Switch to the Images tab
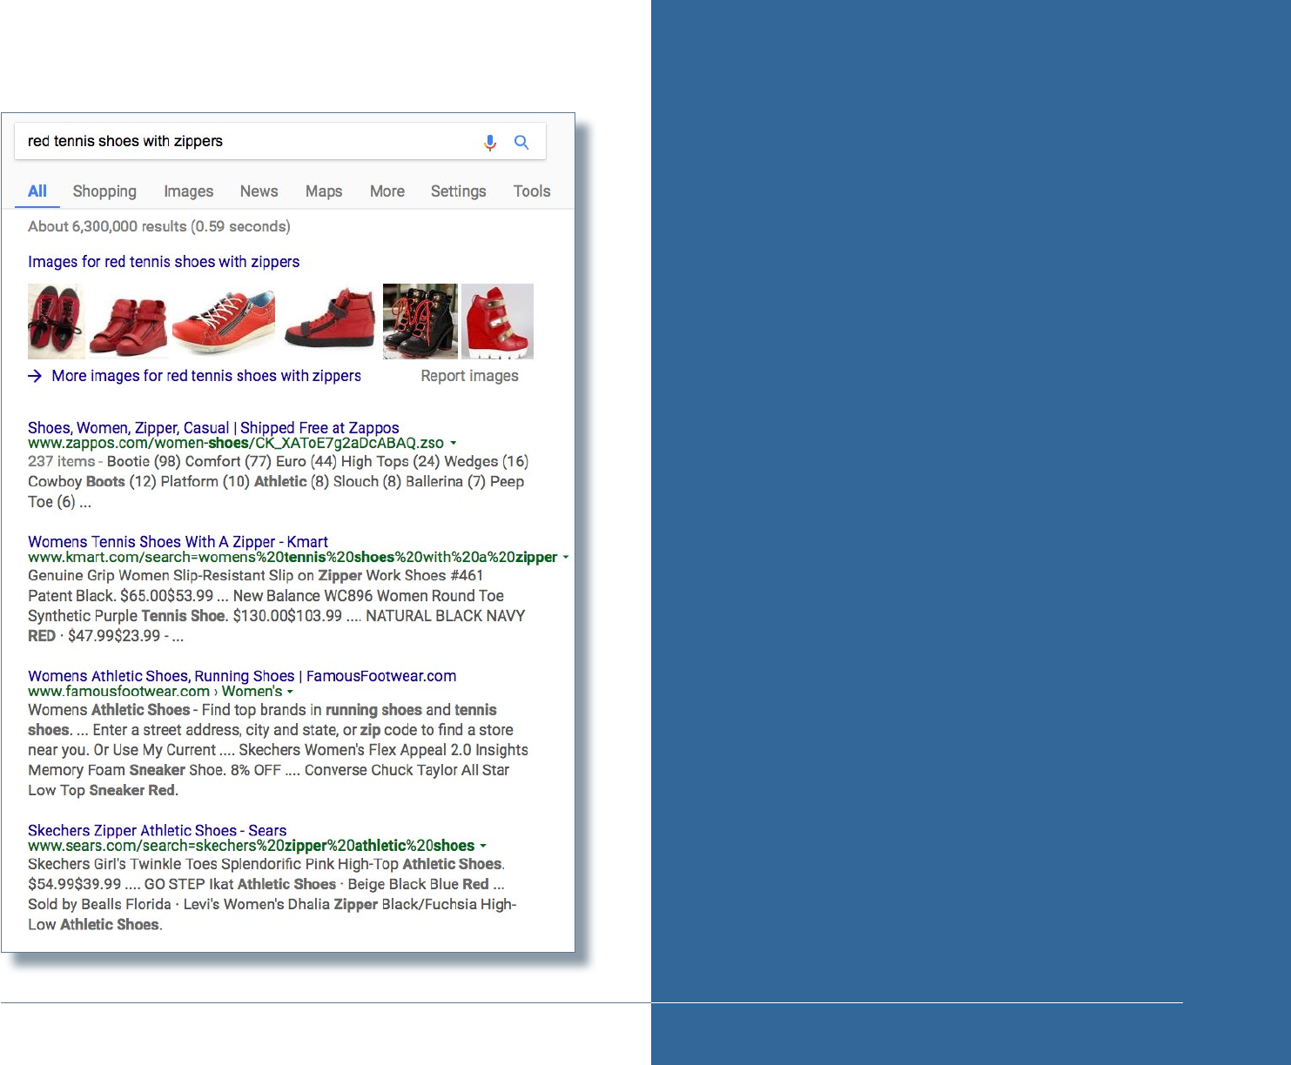The image size is (1291, 1065). 189,191
